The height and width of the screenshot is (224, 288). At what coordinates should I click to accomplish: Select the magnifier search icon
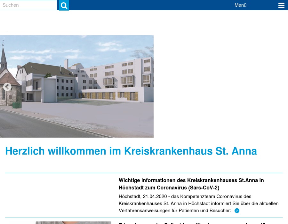(64, 5)
